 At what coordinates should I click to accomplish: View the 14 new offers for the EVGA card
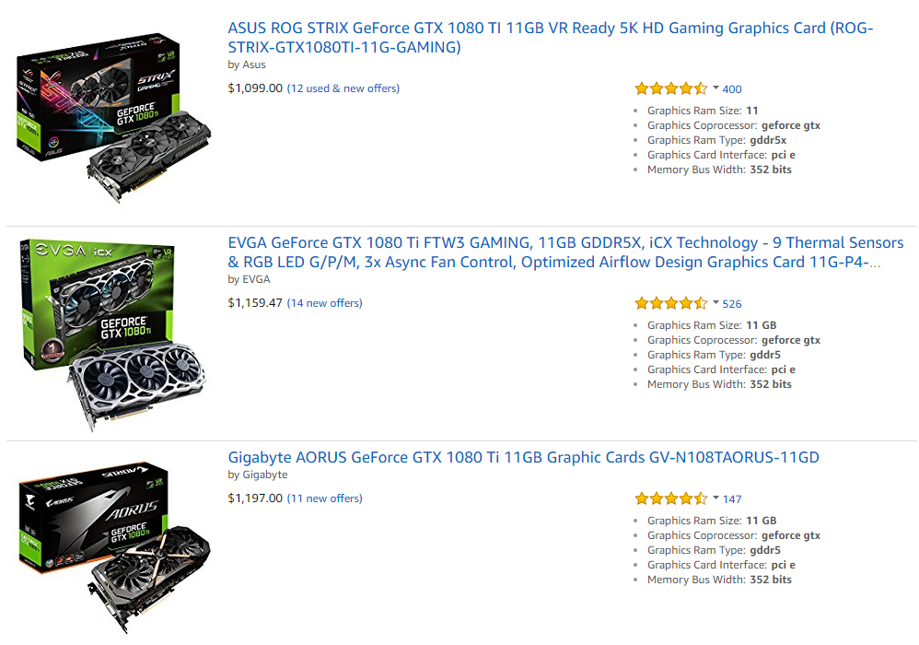coord(325,303)
